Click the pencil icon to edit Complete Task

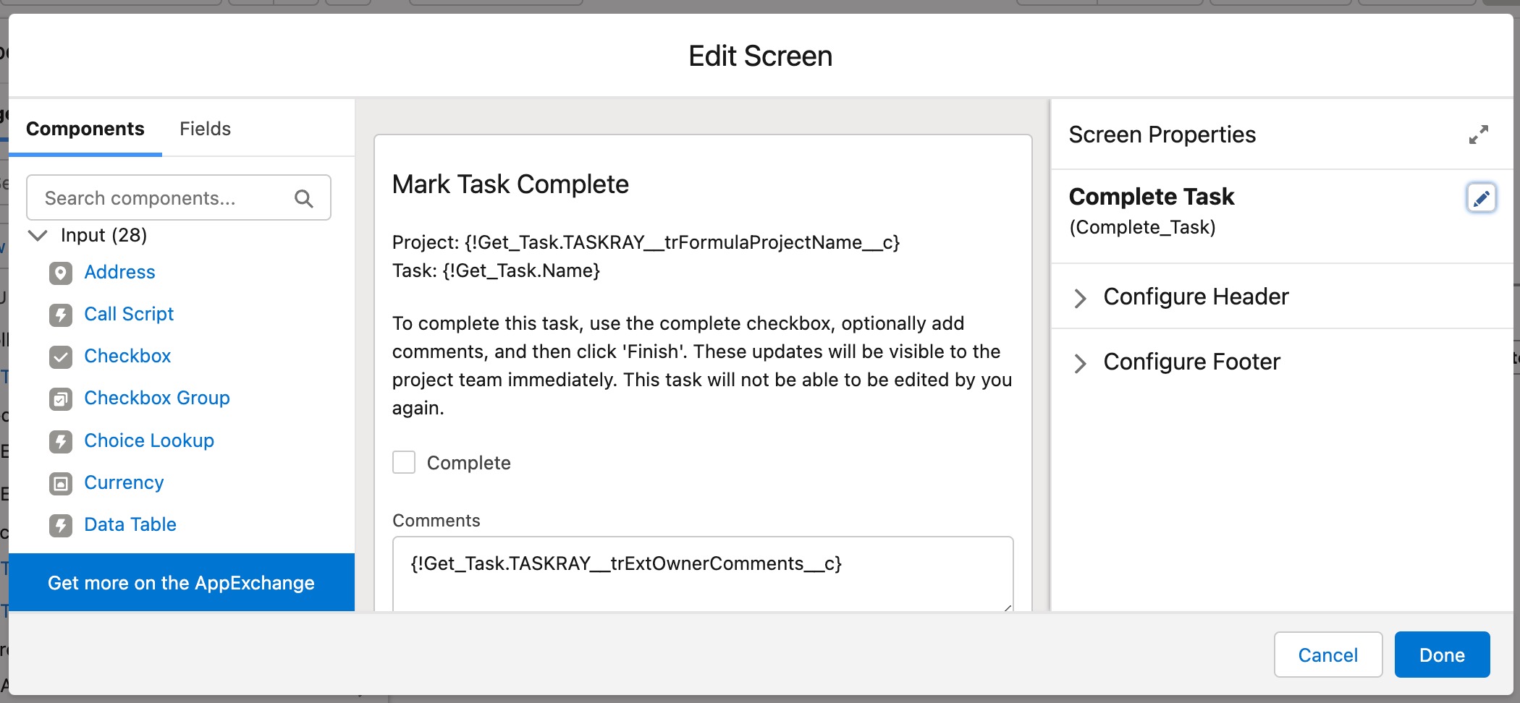pos(1481,197)
